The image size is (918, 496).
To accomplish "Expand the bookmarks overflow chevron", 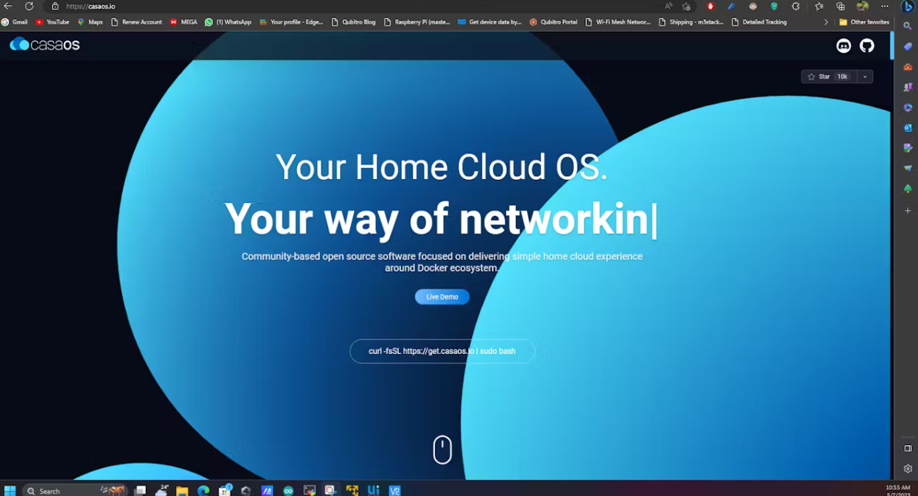I will click(825, 22).
